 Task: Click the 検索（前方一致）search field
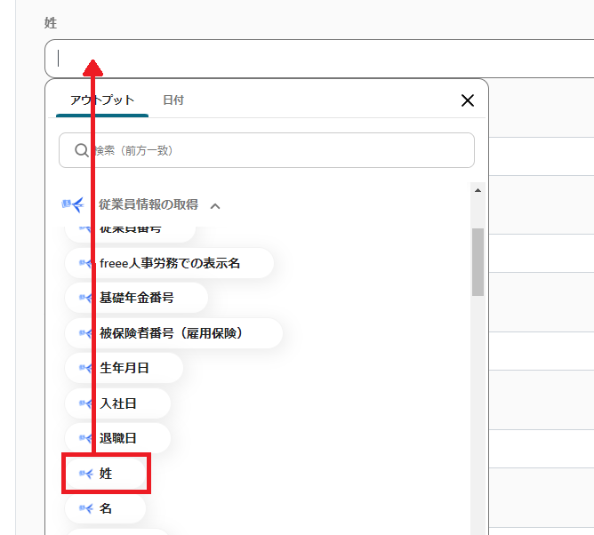point(267,150)
